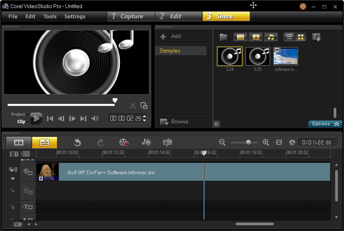Switch to the 1 Capture step tab

click(x=131, y=16)
